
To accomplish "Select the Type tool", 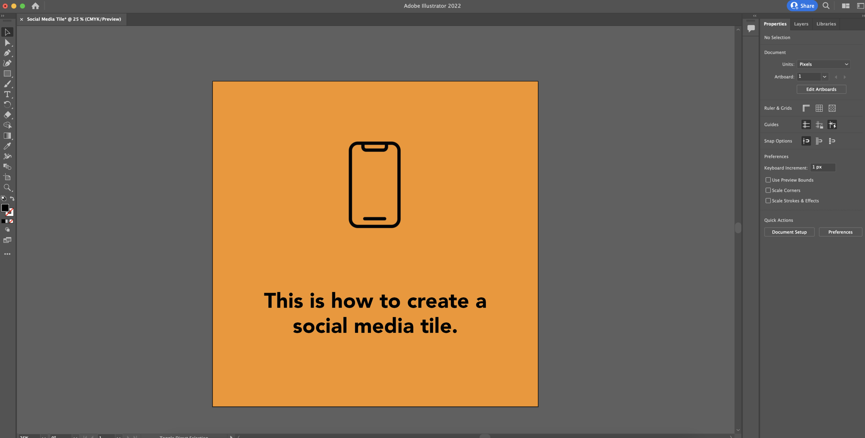I will pos(7,94).
